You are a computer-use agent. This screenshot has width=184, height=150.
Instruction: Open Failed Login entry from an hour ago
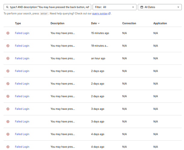click(22, 58)
